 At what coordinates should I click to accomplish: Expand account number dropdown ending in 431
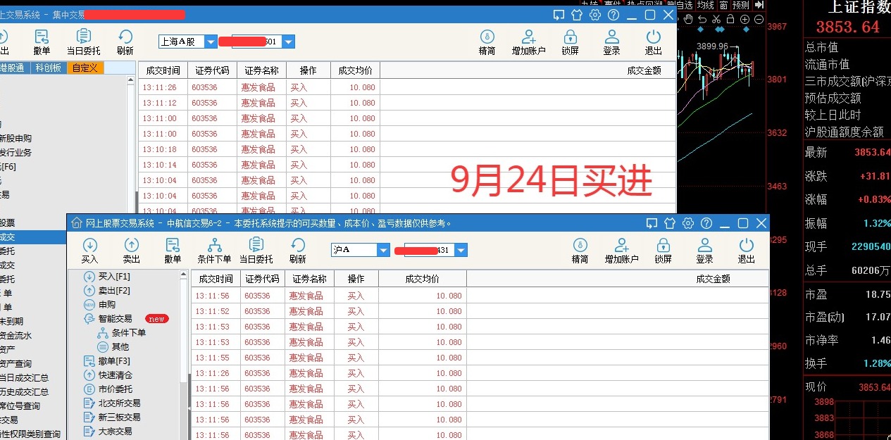point(461,250)
